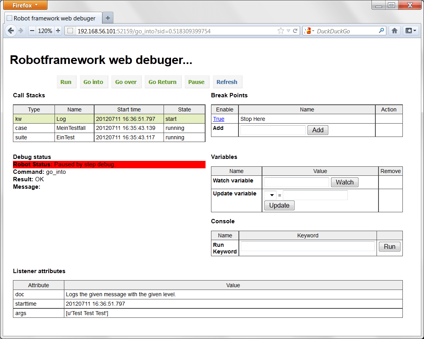Click the Watch variable button
424x339 pixels.
click(x=344, y=182)
